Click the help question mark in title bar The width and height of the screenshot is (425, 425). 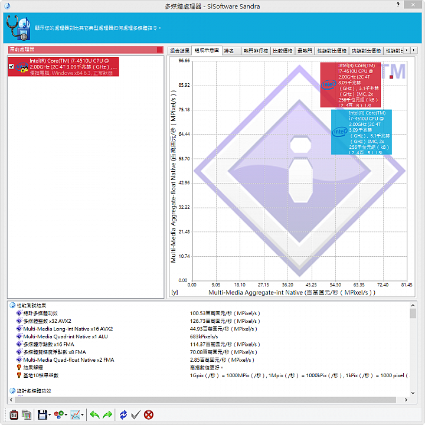pyautogui.click(x=398, y=5)
